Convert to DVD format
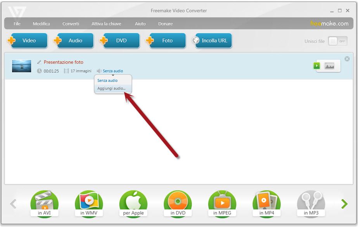358x227 pixels. click(178, 203)
